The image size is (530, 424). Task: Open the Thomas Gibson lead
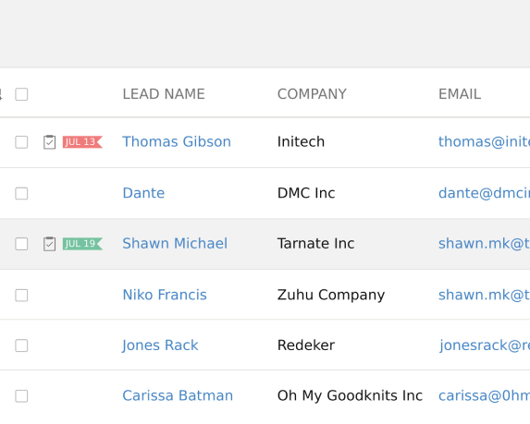(177, 141)
